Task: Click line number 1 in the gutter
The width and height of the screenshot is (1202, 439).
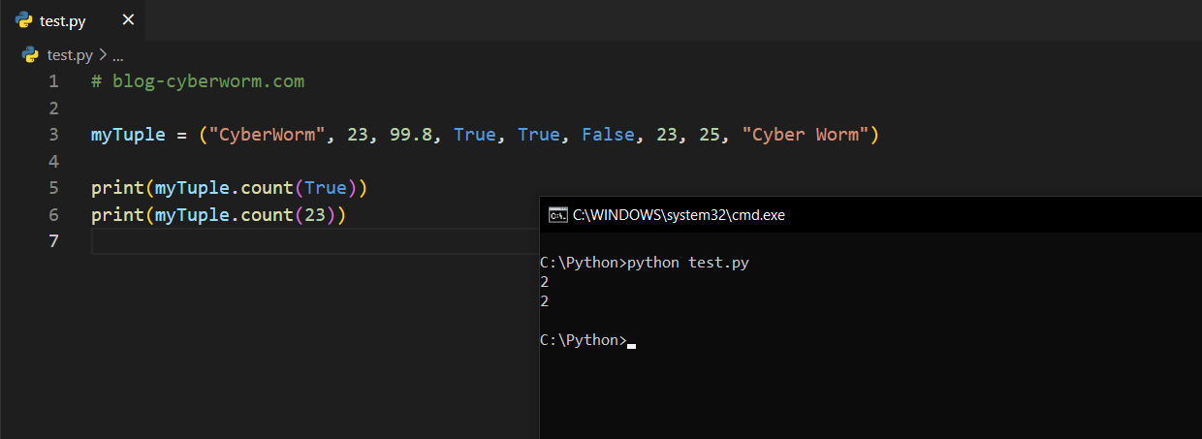Action: click(53, 81)
